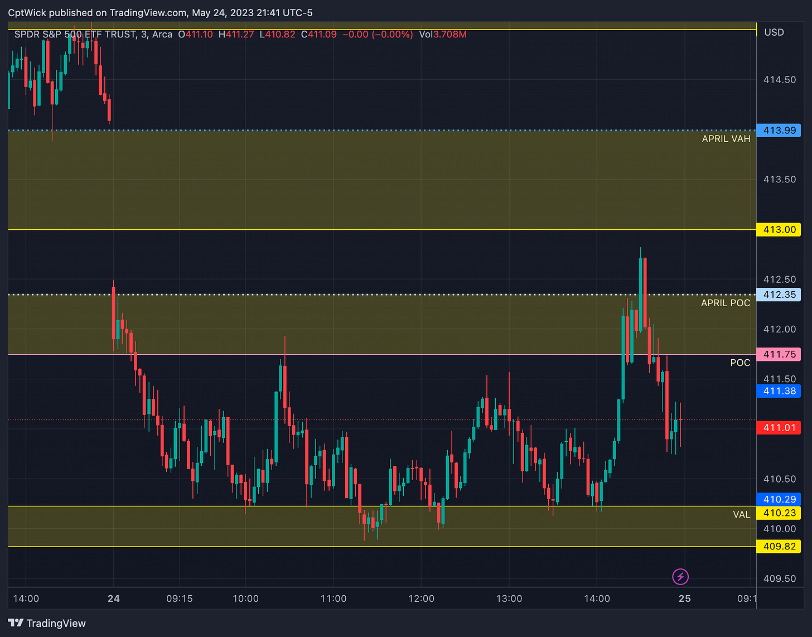Click the 410.50 price axis tick
The width and height of the screenshot is (812, 637).
[x=780, y=479]
